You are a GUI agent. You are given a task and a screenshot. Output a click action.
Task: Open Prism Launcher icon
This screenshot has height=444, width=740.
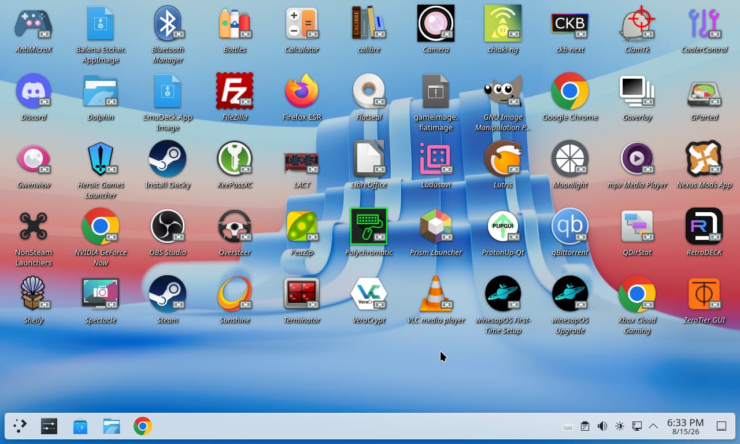point(436,227)
